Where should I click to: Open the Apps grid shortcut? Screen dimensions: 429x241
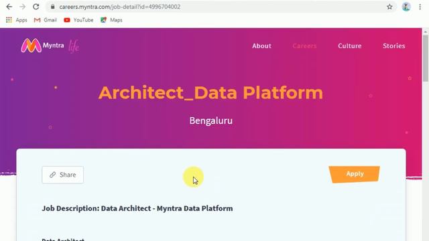pos(16,20)
